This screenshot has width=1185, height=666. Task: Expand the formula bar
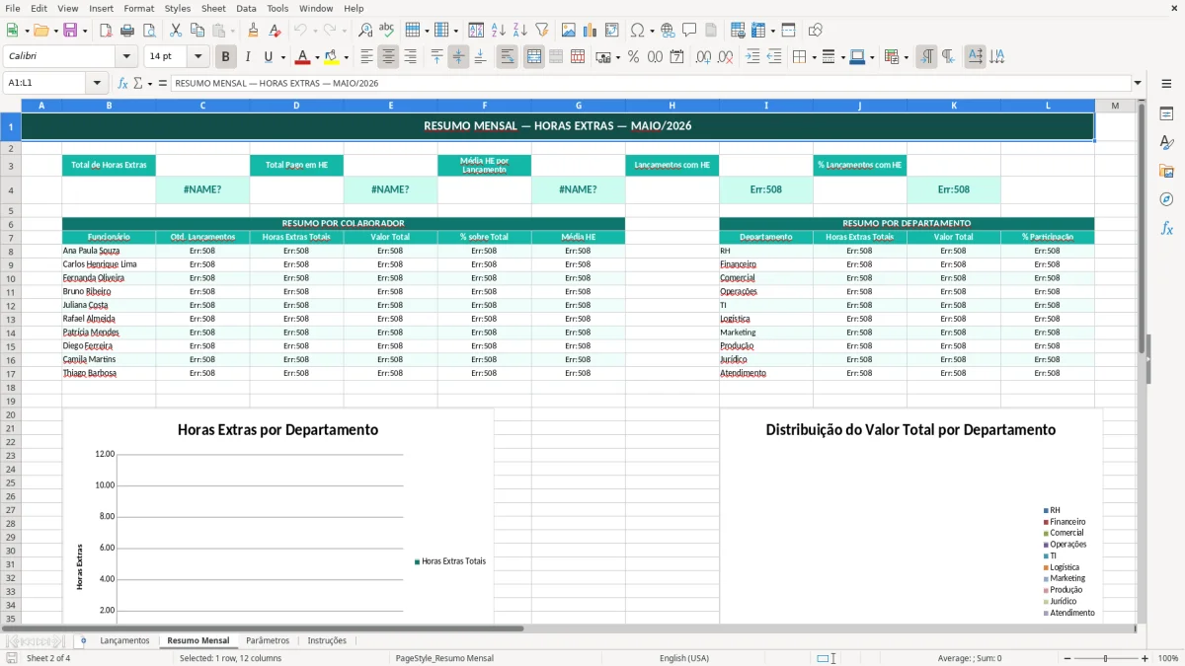click(1138, 84)
